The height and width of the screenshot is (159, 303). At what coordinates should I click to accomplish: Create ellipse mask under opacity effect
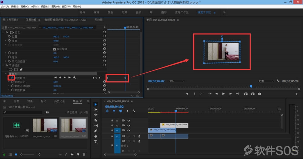coord(11,70)
